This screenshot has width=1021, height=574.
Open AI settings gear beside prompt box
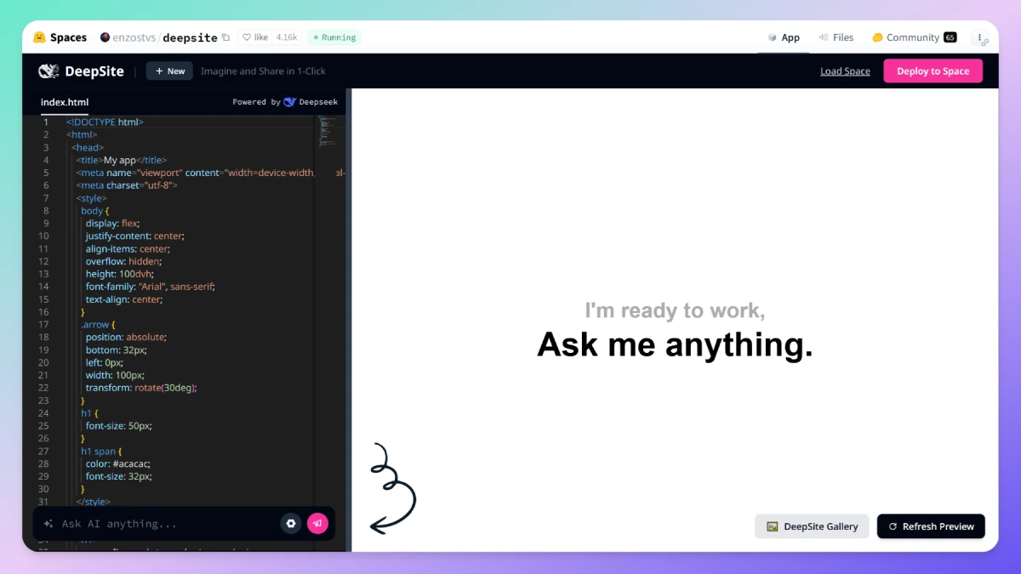click(x=291, y=524)
